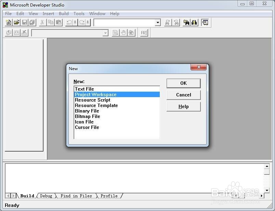Screen dimensions: 275x211
Task: Open the Help menu
Action: 115,13
